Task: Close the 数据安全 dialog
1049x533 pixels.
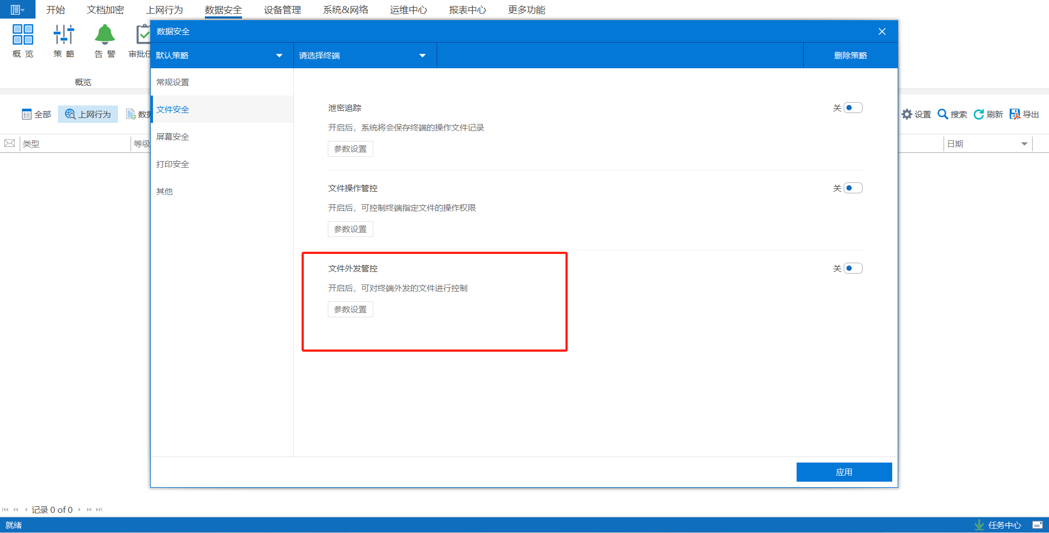Action: pos(882,32)
